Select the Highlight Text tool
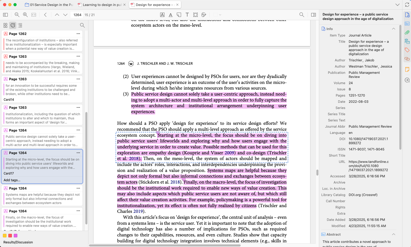Viewport: 411px width, 247px height. [162, 15]
